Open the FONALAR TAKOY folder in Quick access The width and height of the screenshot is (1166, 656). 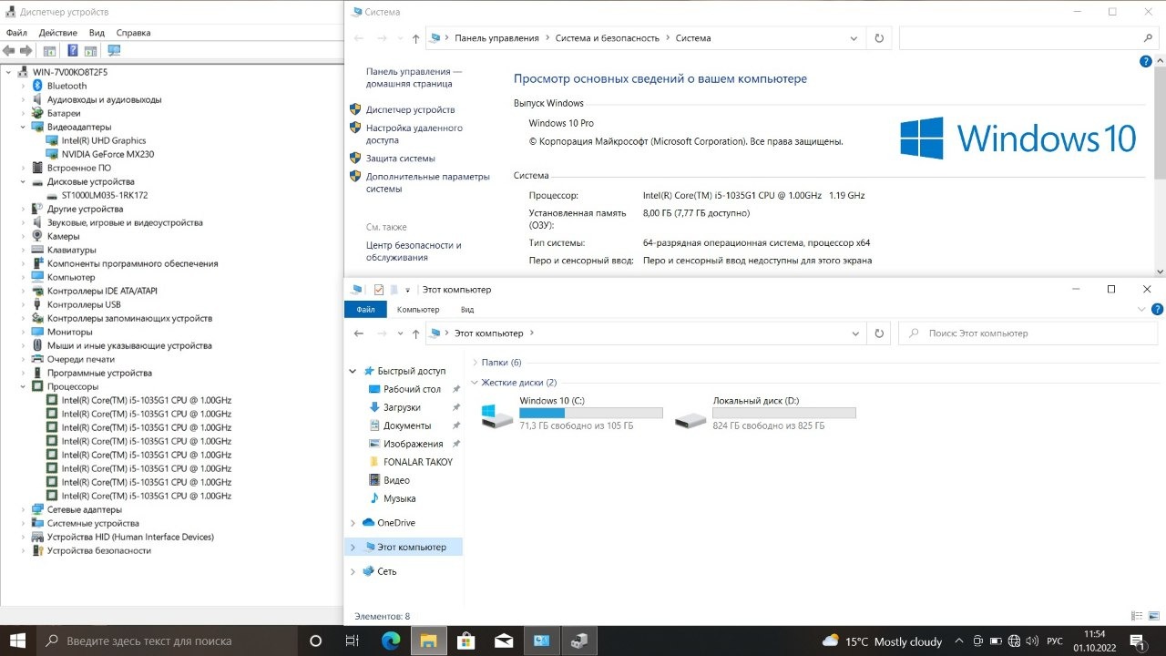pos(418,462)
